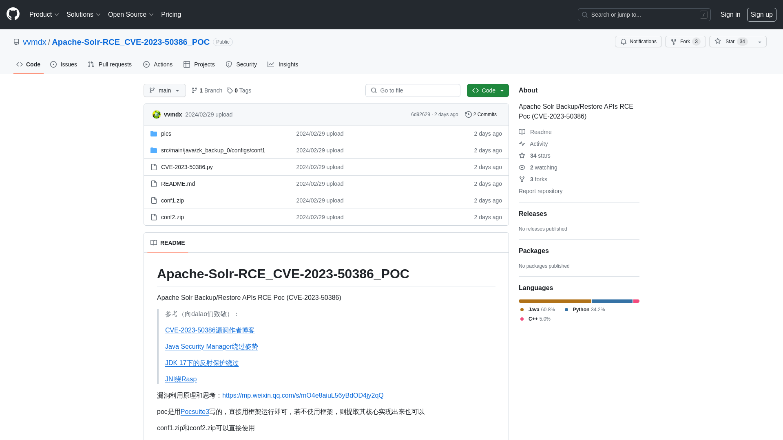This screenshot has height=440, width=783.
Task: Go to the vvmdx owner profile link
Action: coord(34,42)
